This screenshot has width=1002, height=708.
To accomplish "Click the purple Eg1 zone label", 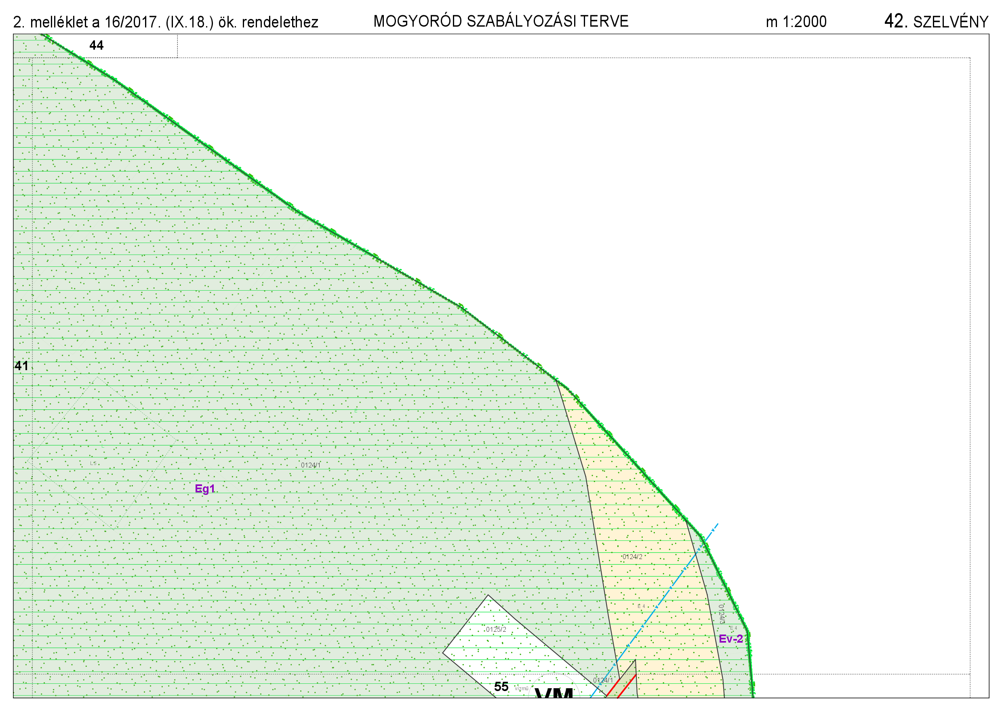I will click(205, 489).
